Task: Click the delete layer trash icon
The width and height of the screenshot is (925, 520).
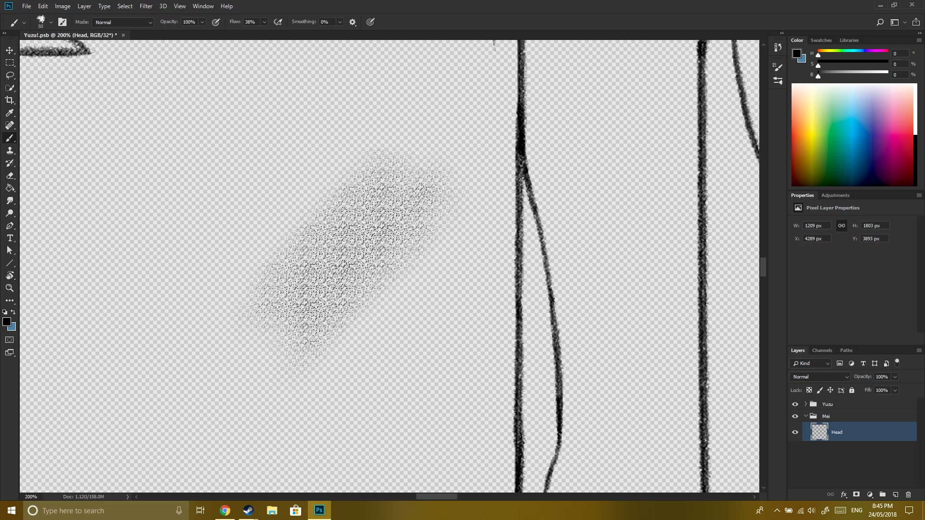Action: pyautogui.click(x=908, y=494)
